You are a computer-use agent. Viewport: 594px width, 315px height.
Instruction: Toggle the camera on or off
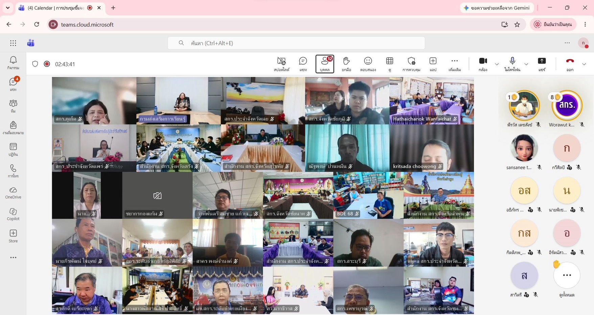pyautogui.click(x=483, y=64)
